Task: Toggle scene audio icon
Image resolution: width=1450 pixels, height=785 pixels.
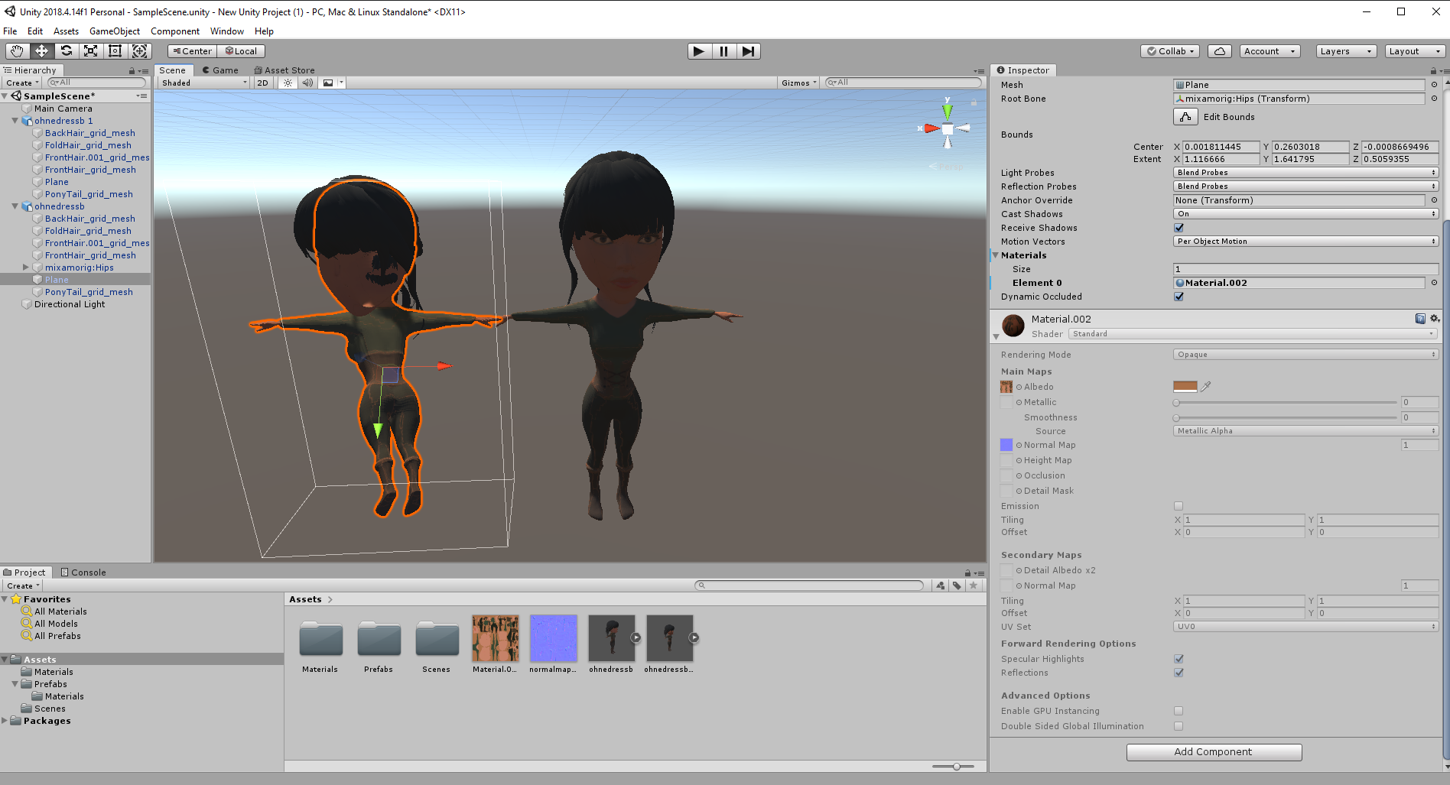Action: tap(307, 83)
